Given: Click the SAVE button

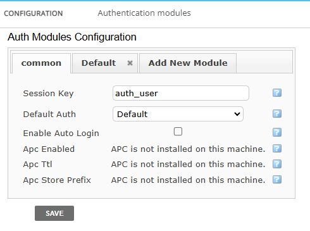Looking at the screenshot, I should [54, 213].
